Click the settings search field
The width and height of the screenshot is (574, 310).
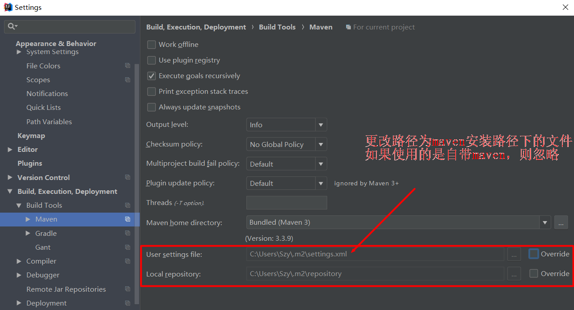(x=70, y=27)
